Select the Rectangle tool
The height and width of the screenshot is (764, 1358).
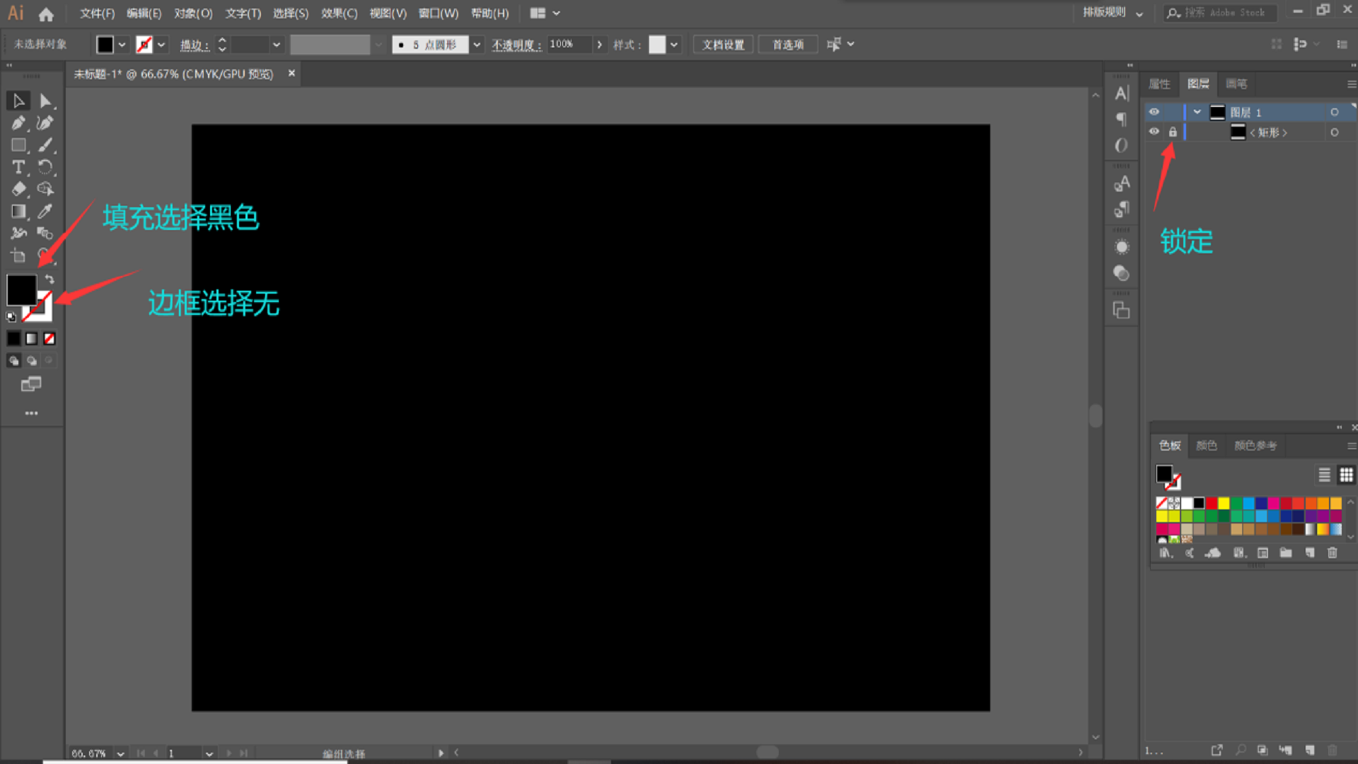(x=18, y=145)
